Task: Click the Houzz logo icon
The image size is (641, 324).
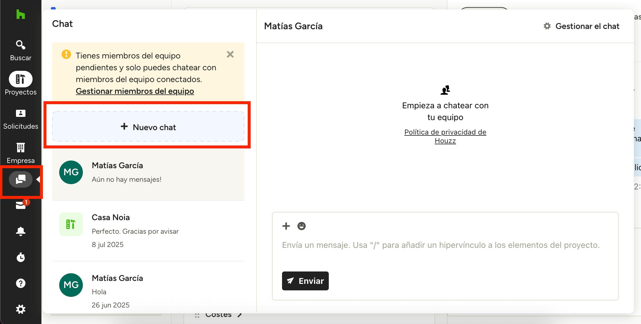Action: pyautogui.click(x=21, y=14)
